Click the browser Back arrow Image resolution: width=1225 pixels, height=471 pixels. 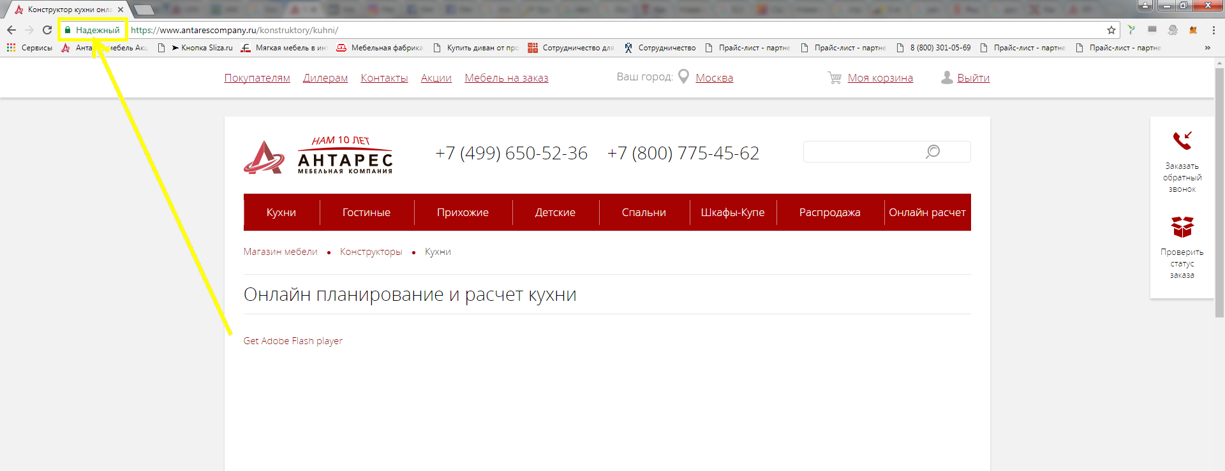click(x=11, y=30)
